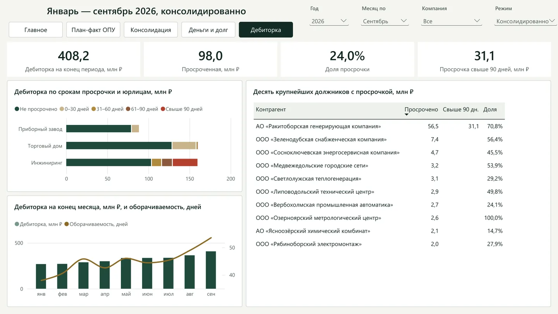Screen dimensions: 558x314
Task: Click the Оборачиваемость, дней legend marker
Action: point(67,224)
